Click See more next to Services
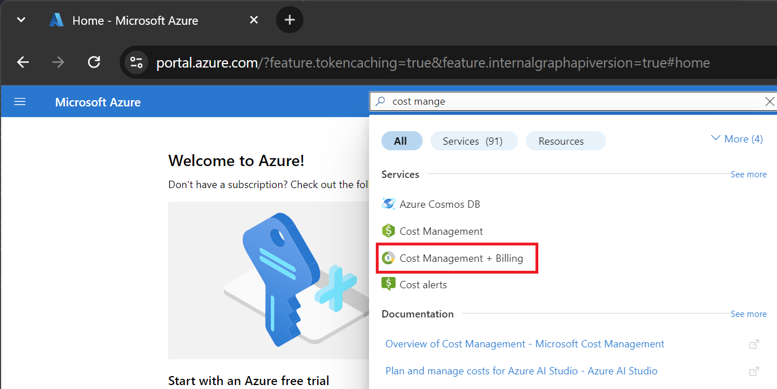The image size is (777, 389). [748, 175]
